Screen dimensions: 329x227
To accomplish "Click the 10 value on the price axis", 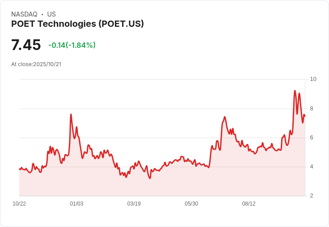I will [x=313, y=79].
